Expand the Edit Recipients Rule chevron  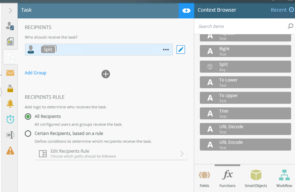182,154
